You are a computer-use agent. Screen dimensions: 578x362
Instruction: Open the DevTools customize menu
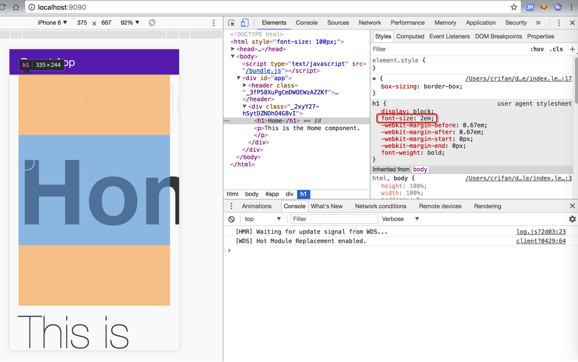click(559, 23)
